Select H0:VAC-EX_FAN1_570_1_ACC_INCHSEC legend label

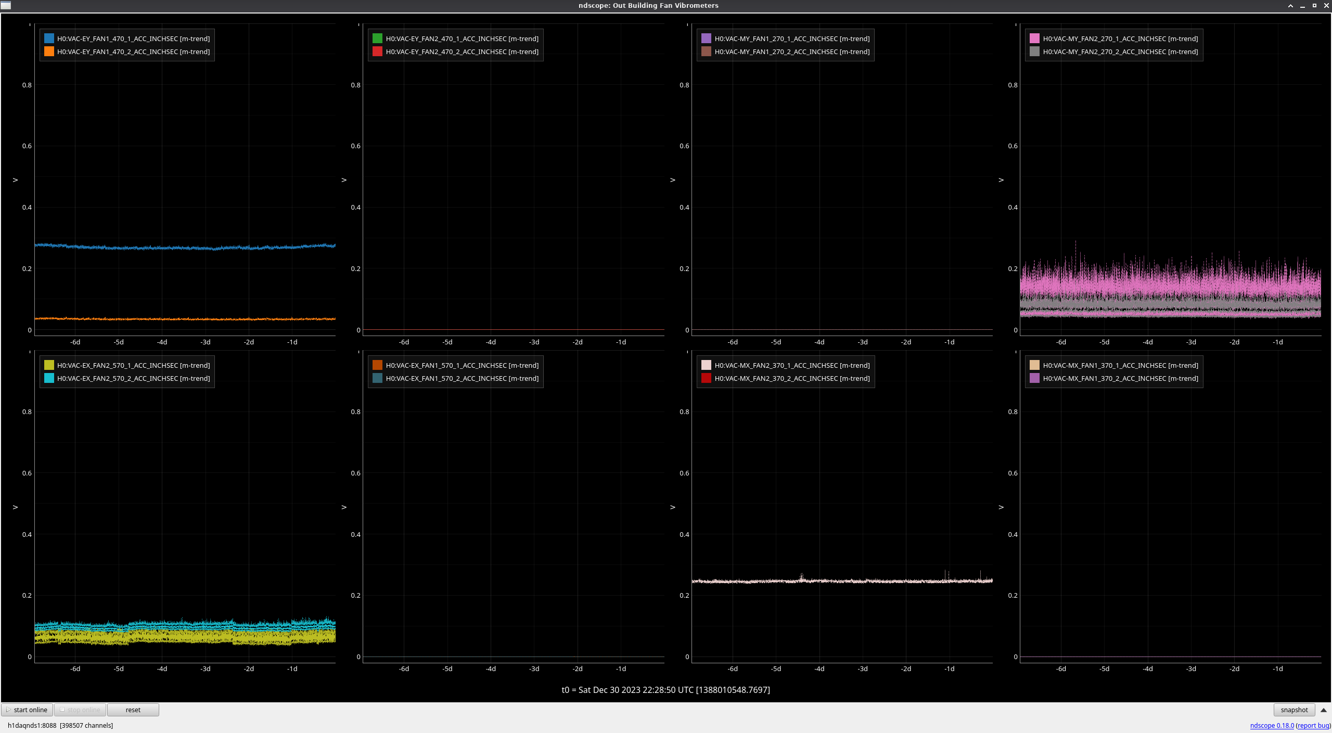pyautogui.click(x=462, y=365)
